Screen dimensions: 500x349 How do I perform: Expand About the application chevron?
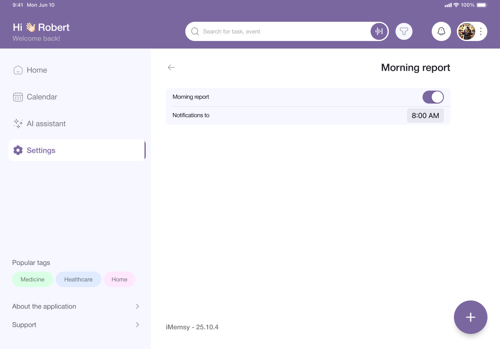click(x=137, y=306)
